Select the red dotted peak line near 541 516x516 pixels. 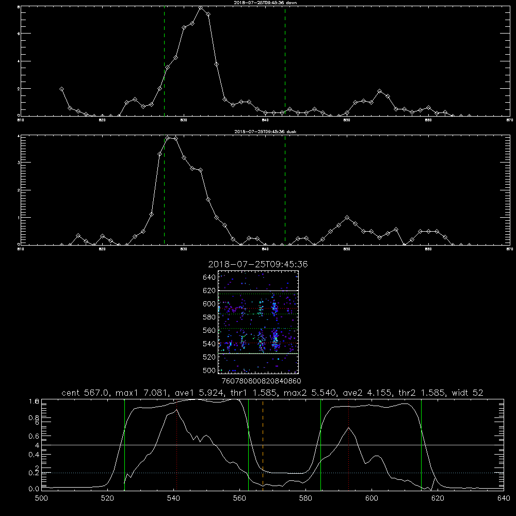(176, 444)
